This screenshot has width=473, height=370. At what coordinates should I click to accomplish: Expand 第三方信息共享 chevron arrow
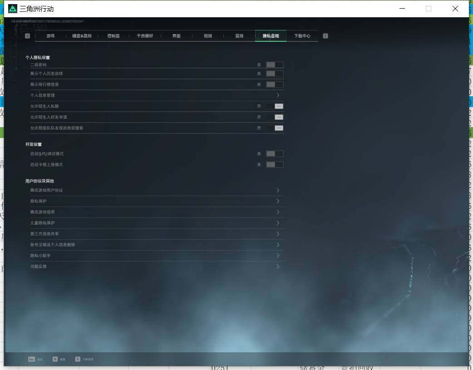tap(278, 234)
